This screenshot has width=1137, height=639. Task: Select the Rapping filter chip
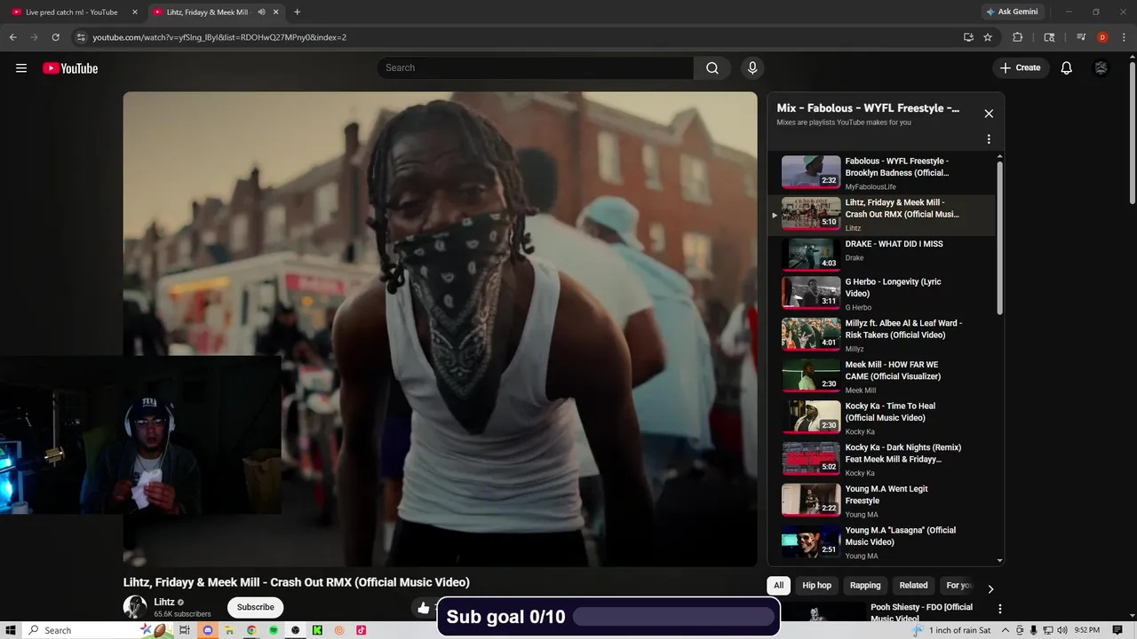coord(865,586)
